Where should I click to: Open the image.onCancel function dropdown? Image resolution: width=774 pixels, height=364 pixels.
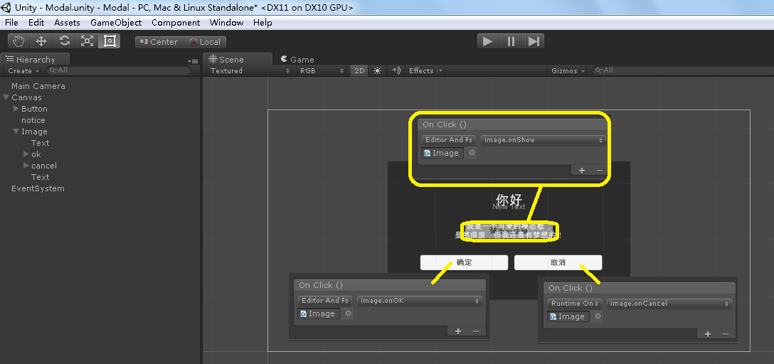(669, 304)
